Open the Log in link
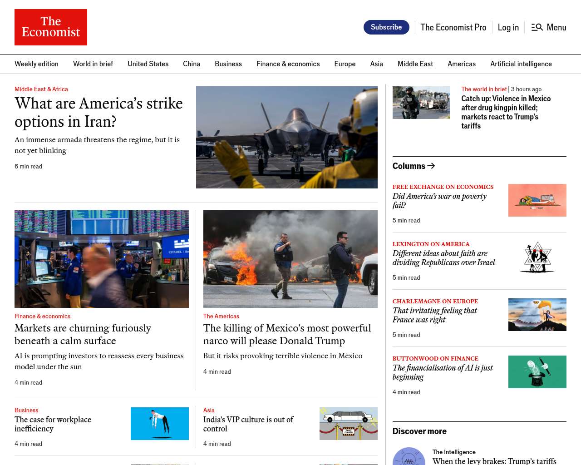This screenshot has width=581, height=465. point(508,27)
